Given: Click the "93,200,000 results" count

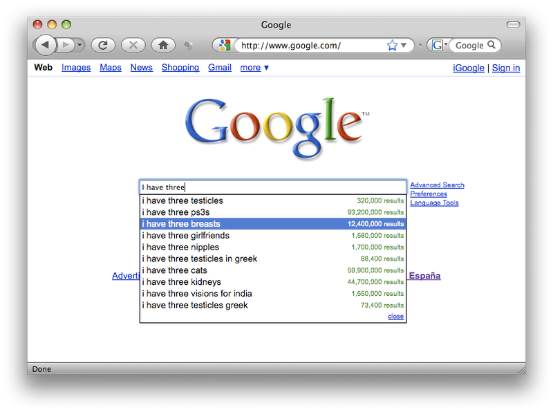Looking at the screenshot, I should (375, 212).
